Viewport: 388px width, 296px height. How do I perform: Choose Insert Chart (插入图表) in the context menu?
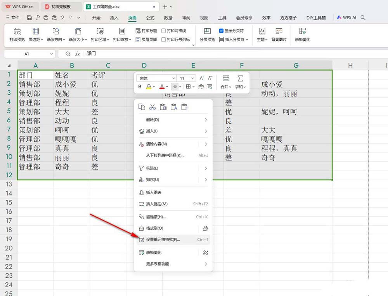pos(173,192)
